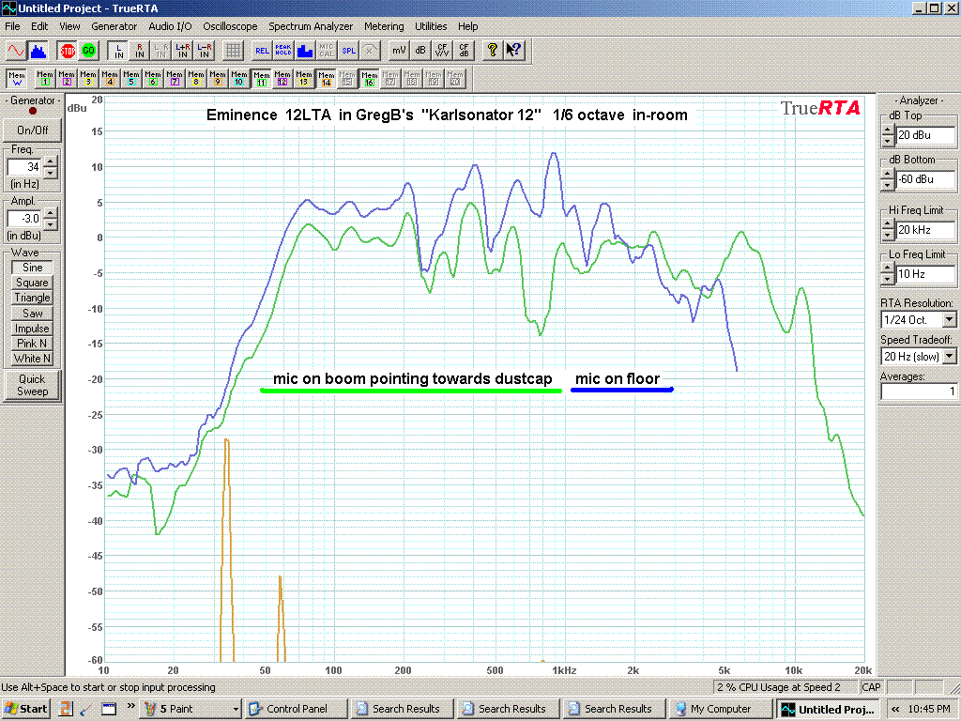961x721 pixels.
Task: Click the context help pointer icon
Action: pyautogui.click(x=513, y=51)
